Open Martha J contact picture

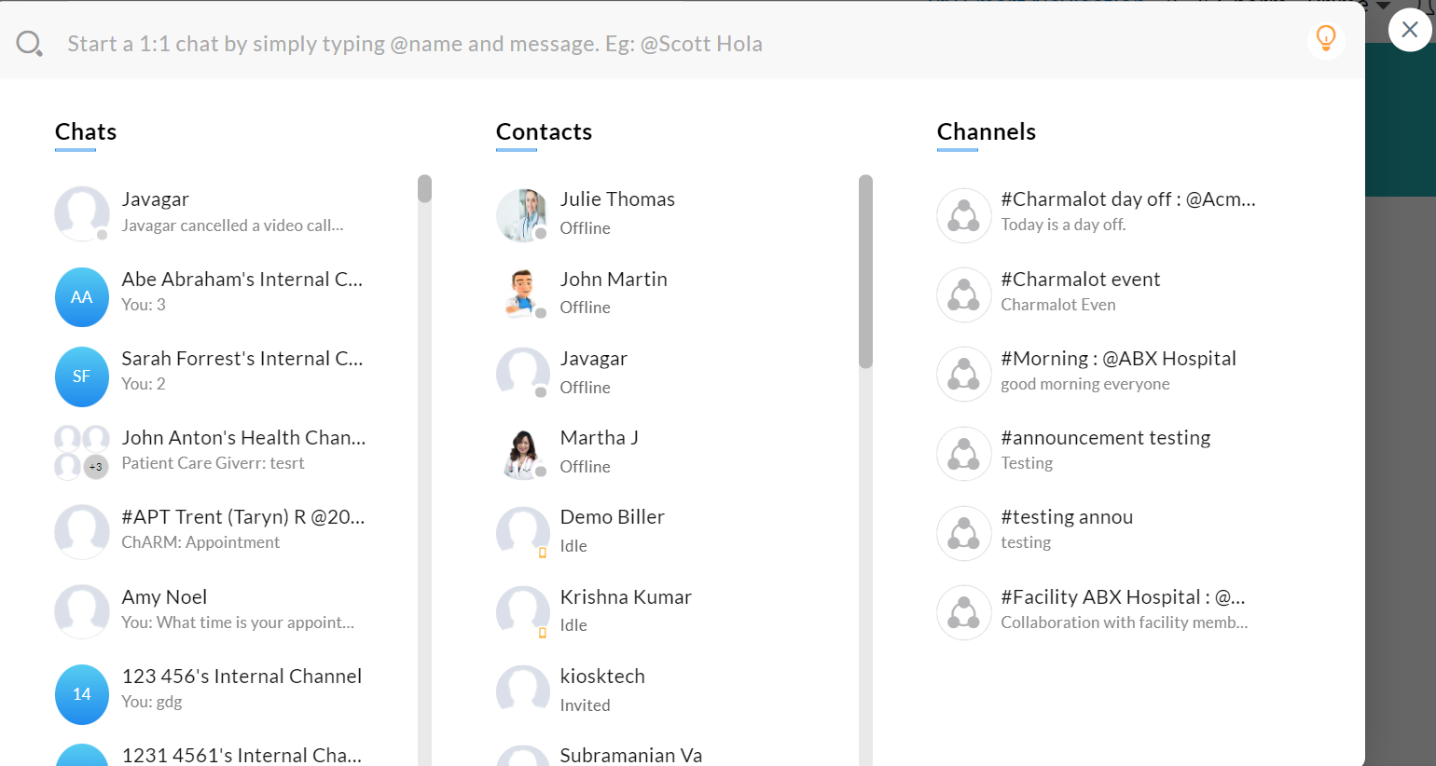pyautogui.click(x=522, y=453)
